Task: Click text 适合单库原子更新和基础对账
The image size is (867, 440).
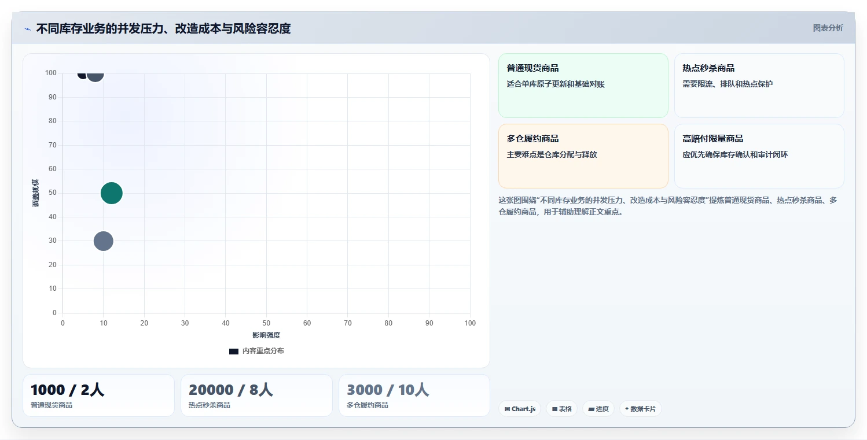Action: click(556, 84)
